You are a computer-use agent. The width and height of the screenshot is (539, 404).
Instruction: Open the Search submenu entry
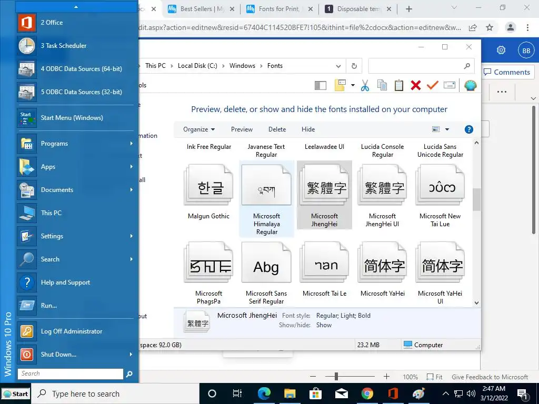77,259
